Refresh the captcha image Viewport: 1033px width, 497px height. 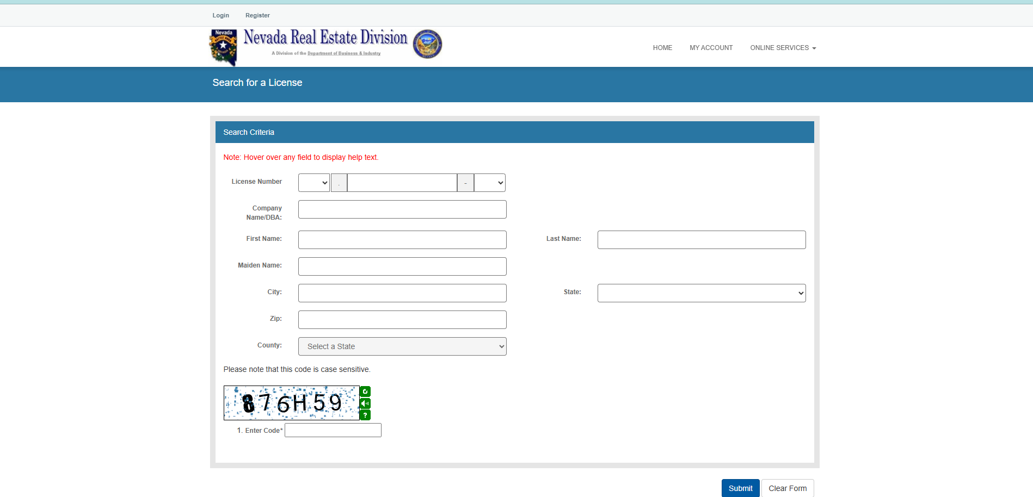point(365,392)
